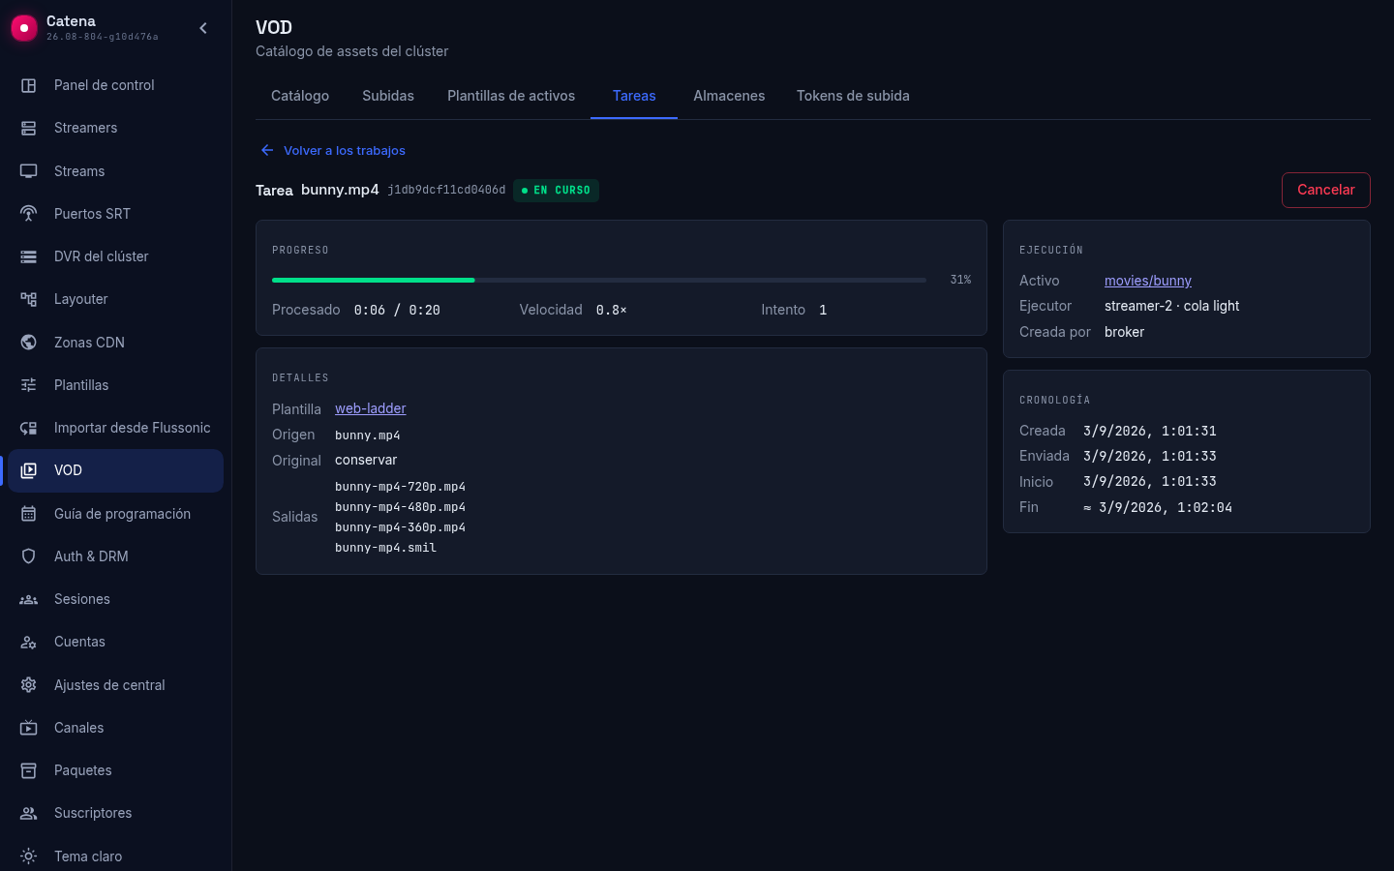Viewport: 1394px width, 871px height.
Task: Click the Layouter icon
Action: 29,299
